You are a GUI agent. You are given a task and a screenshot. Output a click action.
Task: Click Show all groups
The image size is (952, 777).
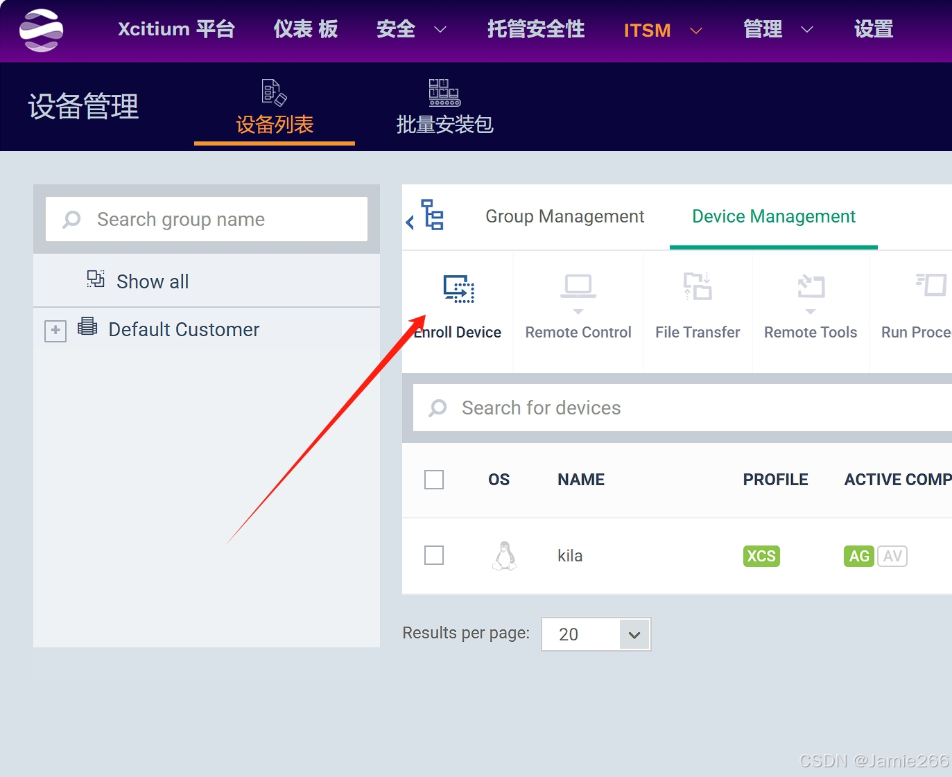(152, 281)
